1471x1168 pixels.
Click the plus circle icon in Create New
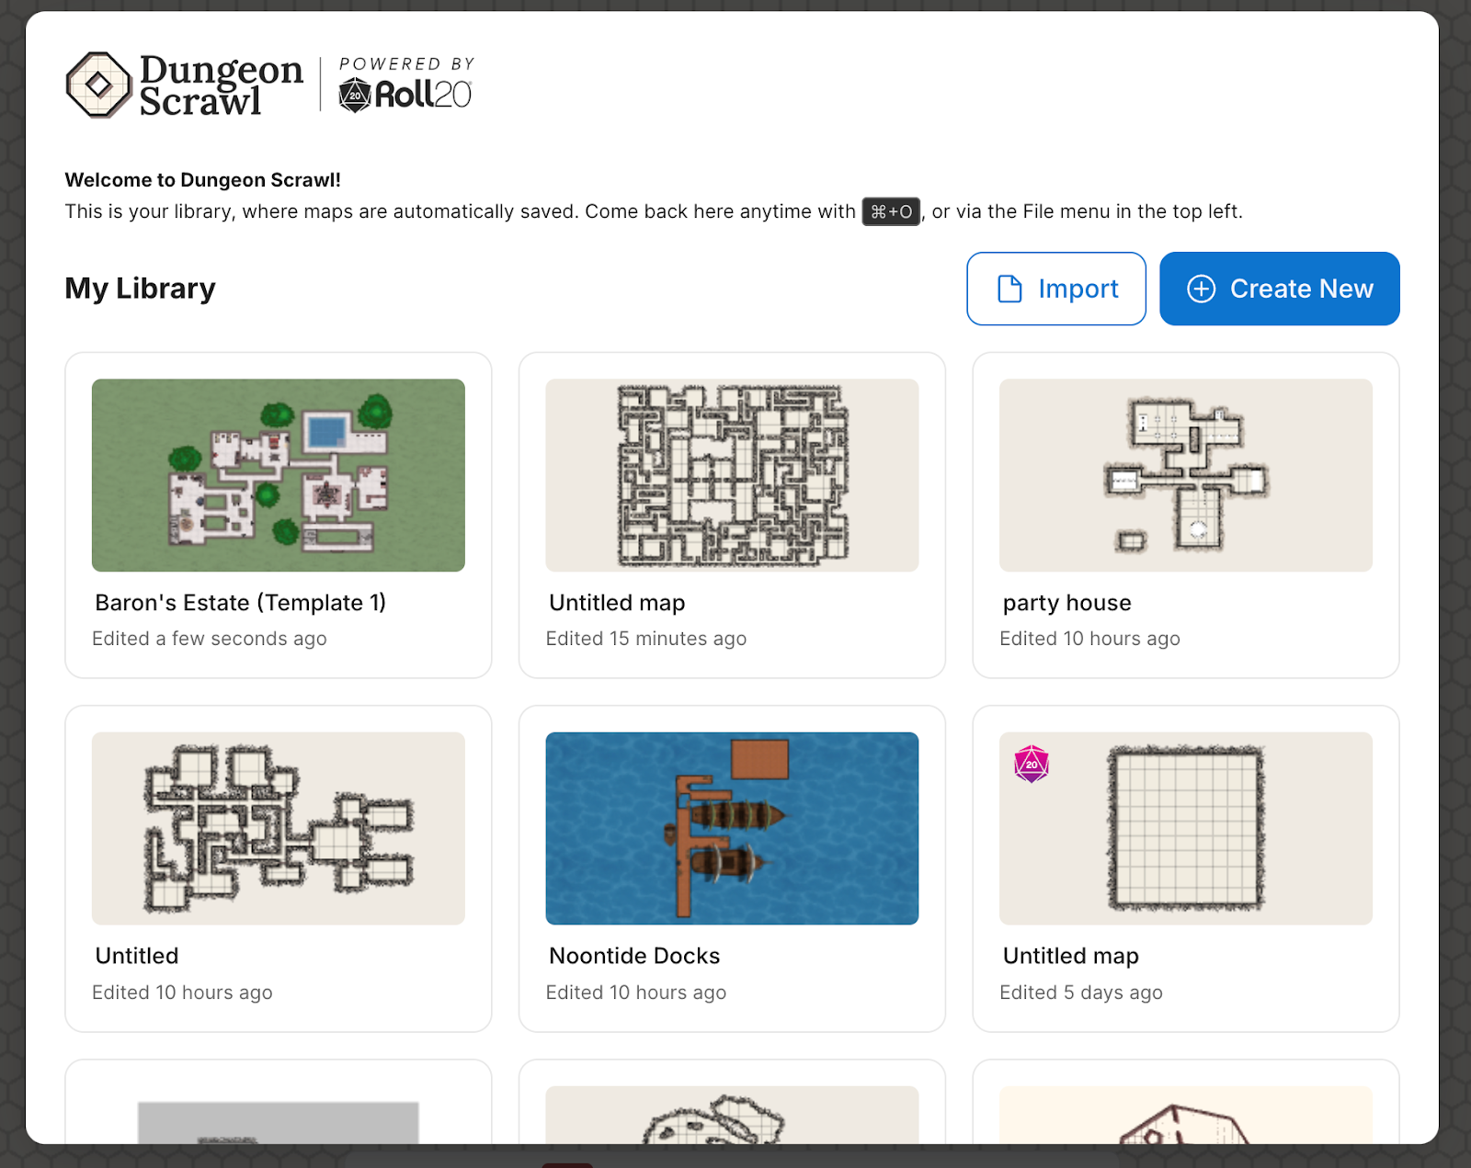coord(1201,289)
